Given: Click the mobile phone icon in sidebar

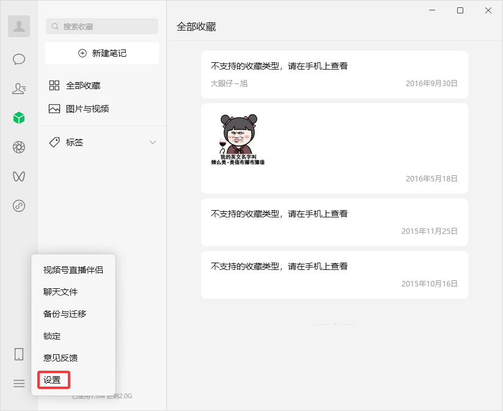Looking at the screenshot, I should 18,354.
